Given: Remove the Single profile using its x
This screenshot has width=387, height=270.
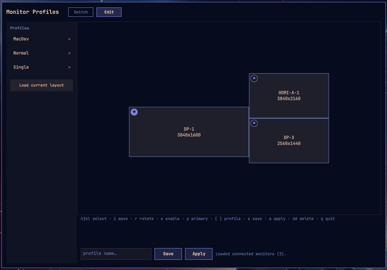Looking at the screenshot, I should click(x=69, y=67).
